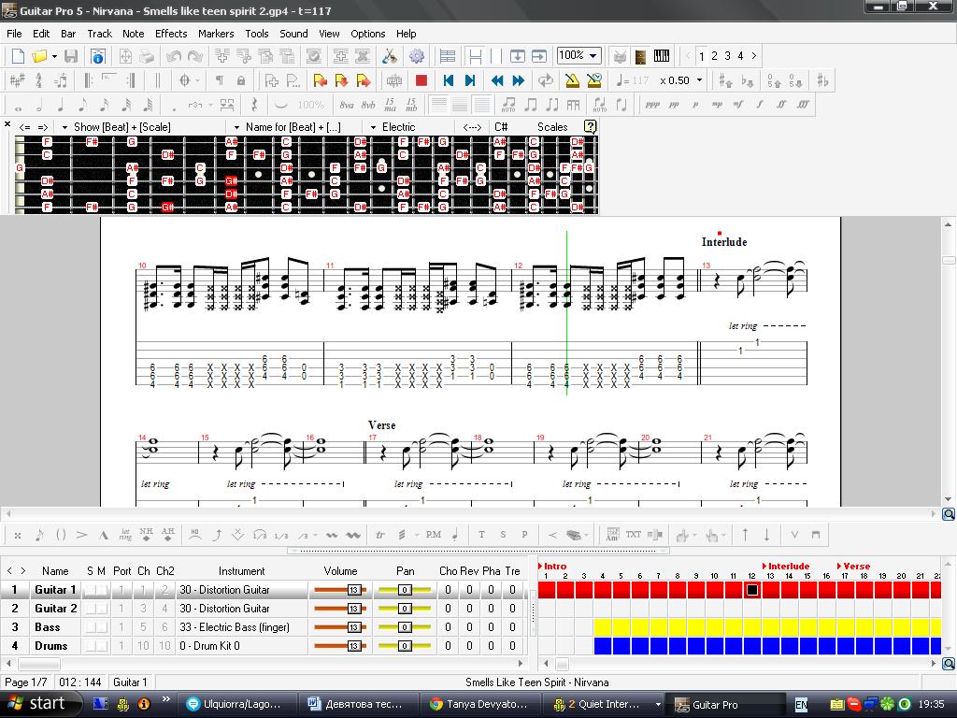Click the blue fast forward double arrows
The width and height of the screenshot is (957, 718).
click(519, 80)
